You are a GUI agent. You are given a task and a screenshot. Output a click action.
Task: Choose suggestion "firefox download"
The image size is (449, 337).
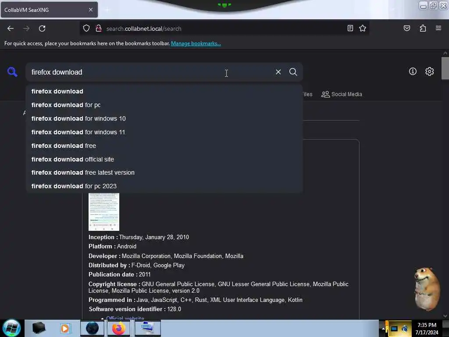pyautogui.click(x=164, y=91)
